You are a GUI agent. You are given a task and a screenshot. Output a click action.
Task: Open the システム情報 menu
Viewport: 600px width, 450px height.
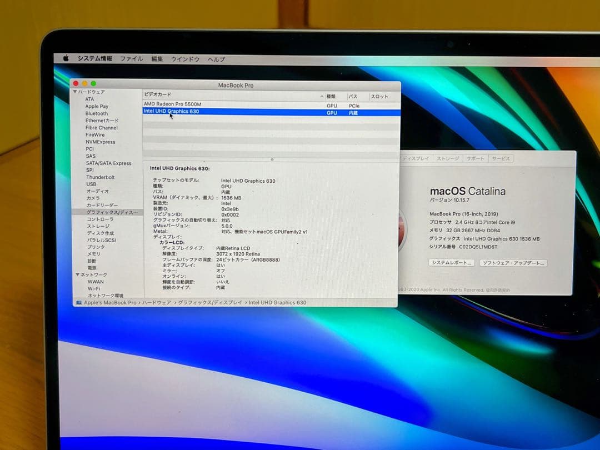click(x=95, y=58)
